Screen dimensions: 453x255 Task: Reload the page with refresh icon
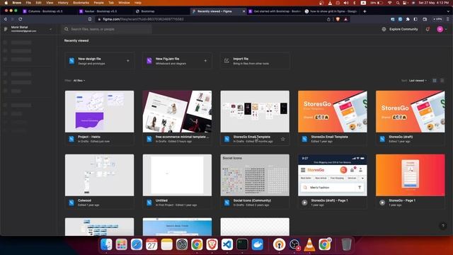point(21,19)
